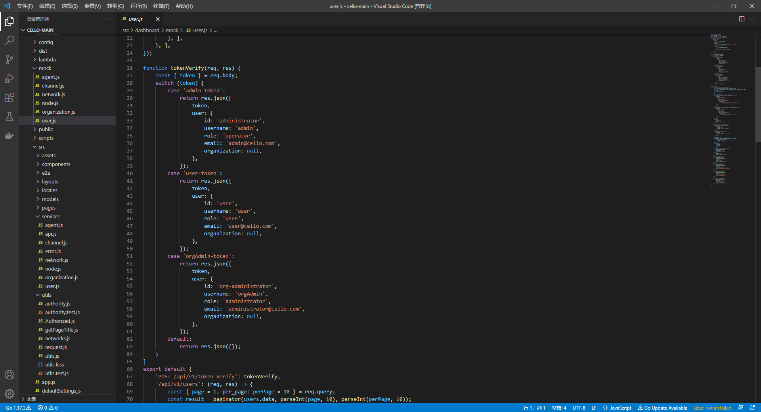Collapse the mock folder

tap(67, 68)
